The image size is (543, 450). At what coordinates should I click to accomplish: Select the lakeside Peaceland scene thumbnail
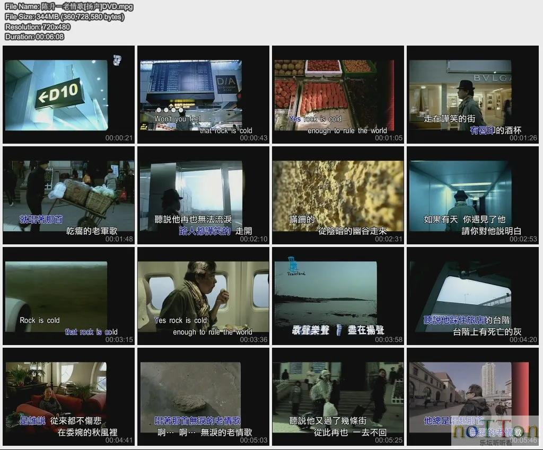(x=337, y=296)
